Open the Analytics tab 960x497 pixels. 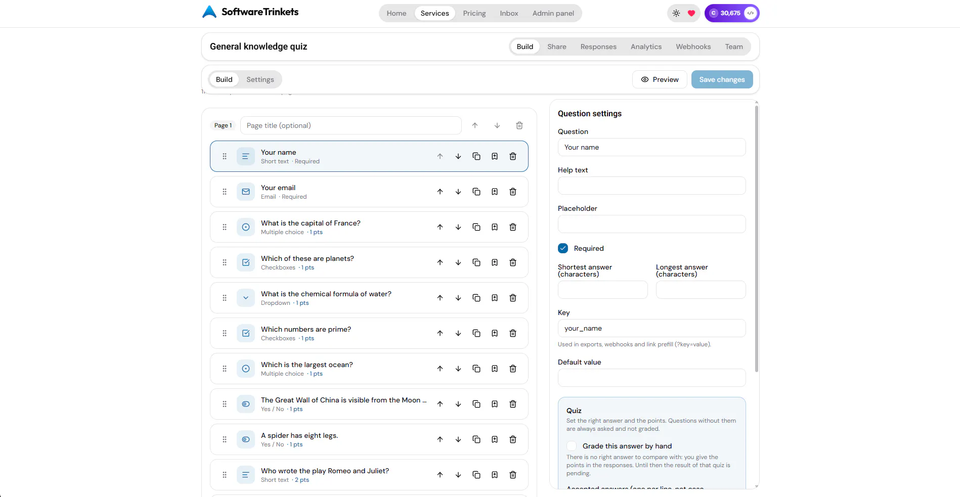646,47
